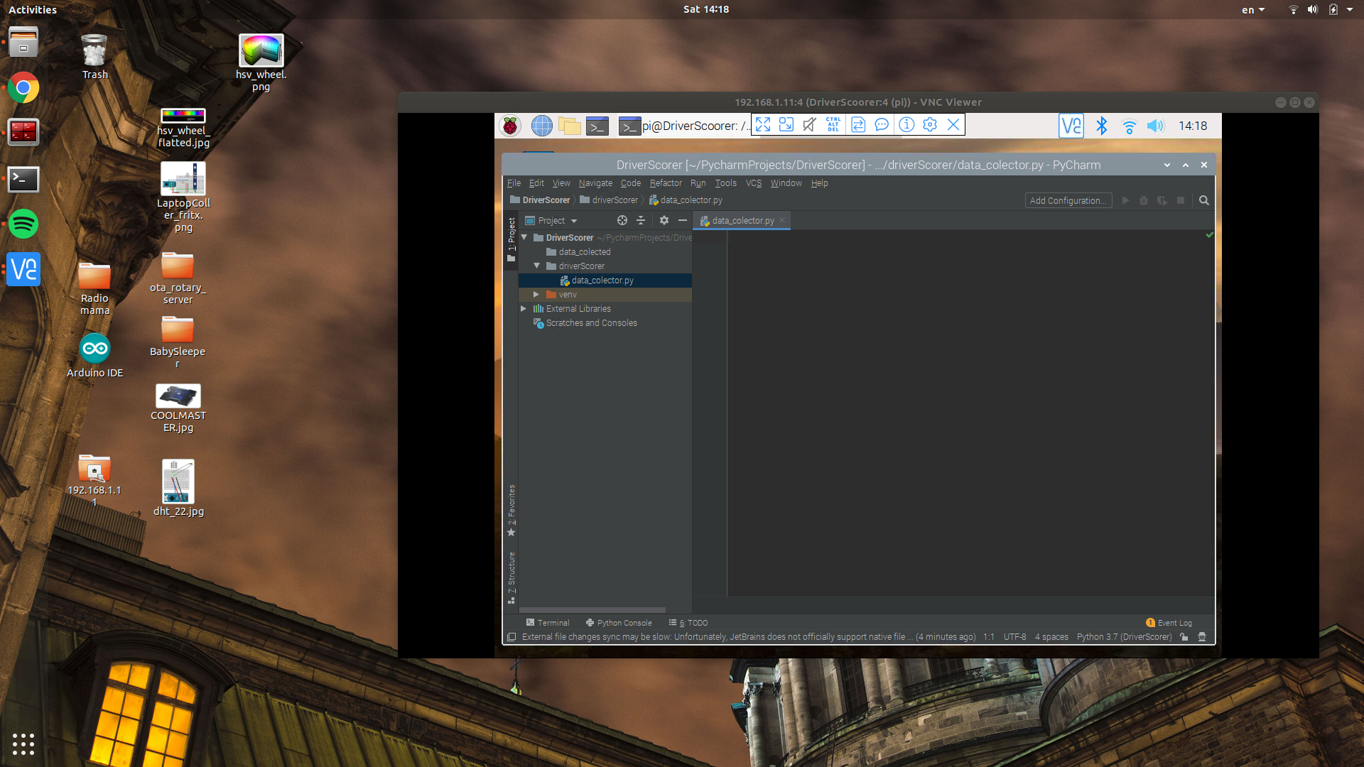1364x767 pixels.
Task: Open VNC file transfer icon
Action: (858, 125)
